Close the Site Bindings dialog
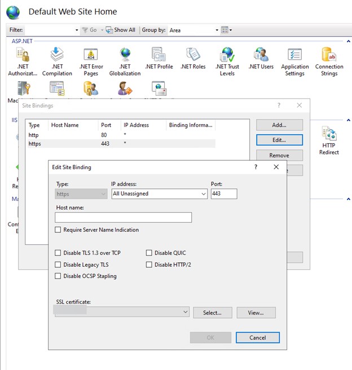 point(299,105)
